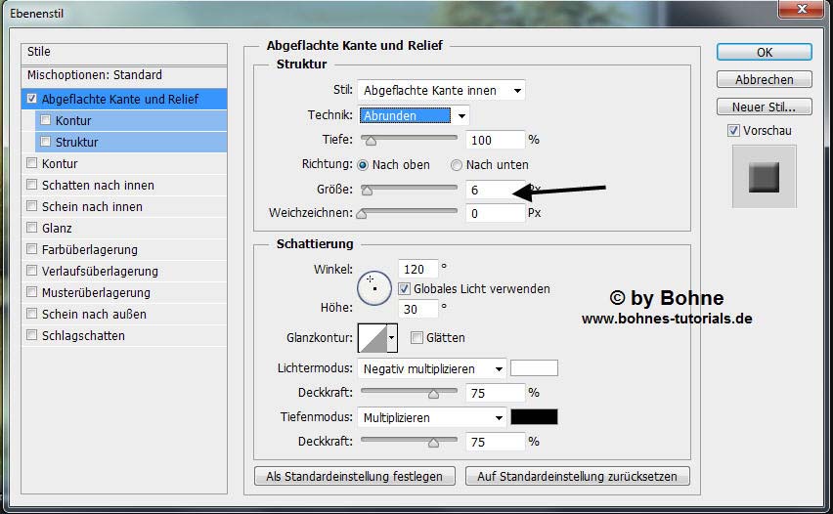The width and height of the screenshot is (833, 514).
Task: Click the Glanzkontur contour preview icon
Action: tap(373, 338)
